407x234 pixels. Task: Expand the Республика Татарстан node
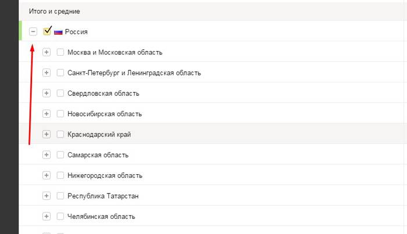click(x=47, y=196)
